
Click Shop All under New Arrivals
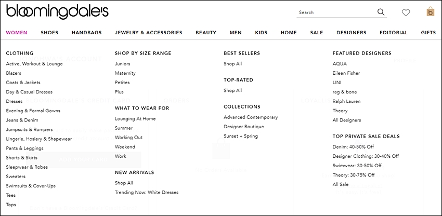(124, 183)
